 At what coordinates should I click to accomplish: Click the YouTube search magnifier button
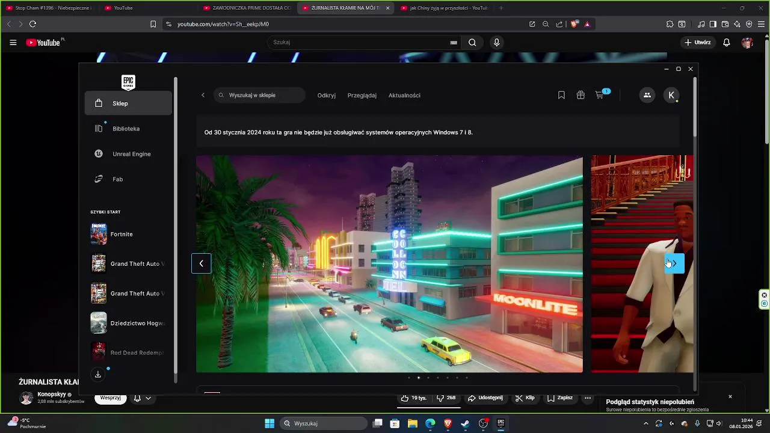(472, 42)
